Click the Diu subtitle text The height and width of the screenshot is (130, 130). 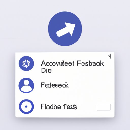pyautogui.click(x=46, y=71)
